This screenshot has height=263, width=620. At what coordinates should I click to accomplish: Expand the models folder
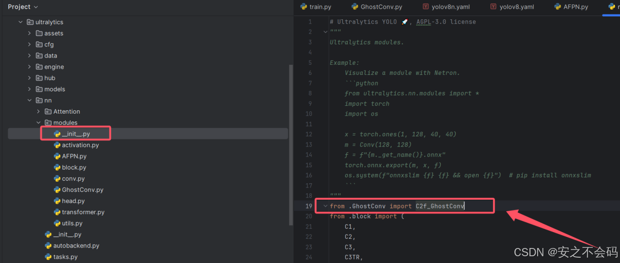30,89
